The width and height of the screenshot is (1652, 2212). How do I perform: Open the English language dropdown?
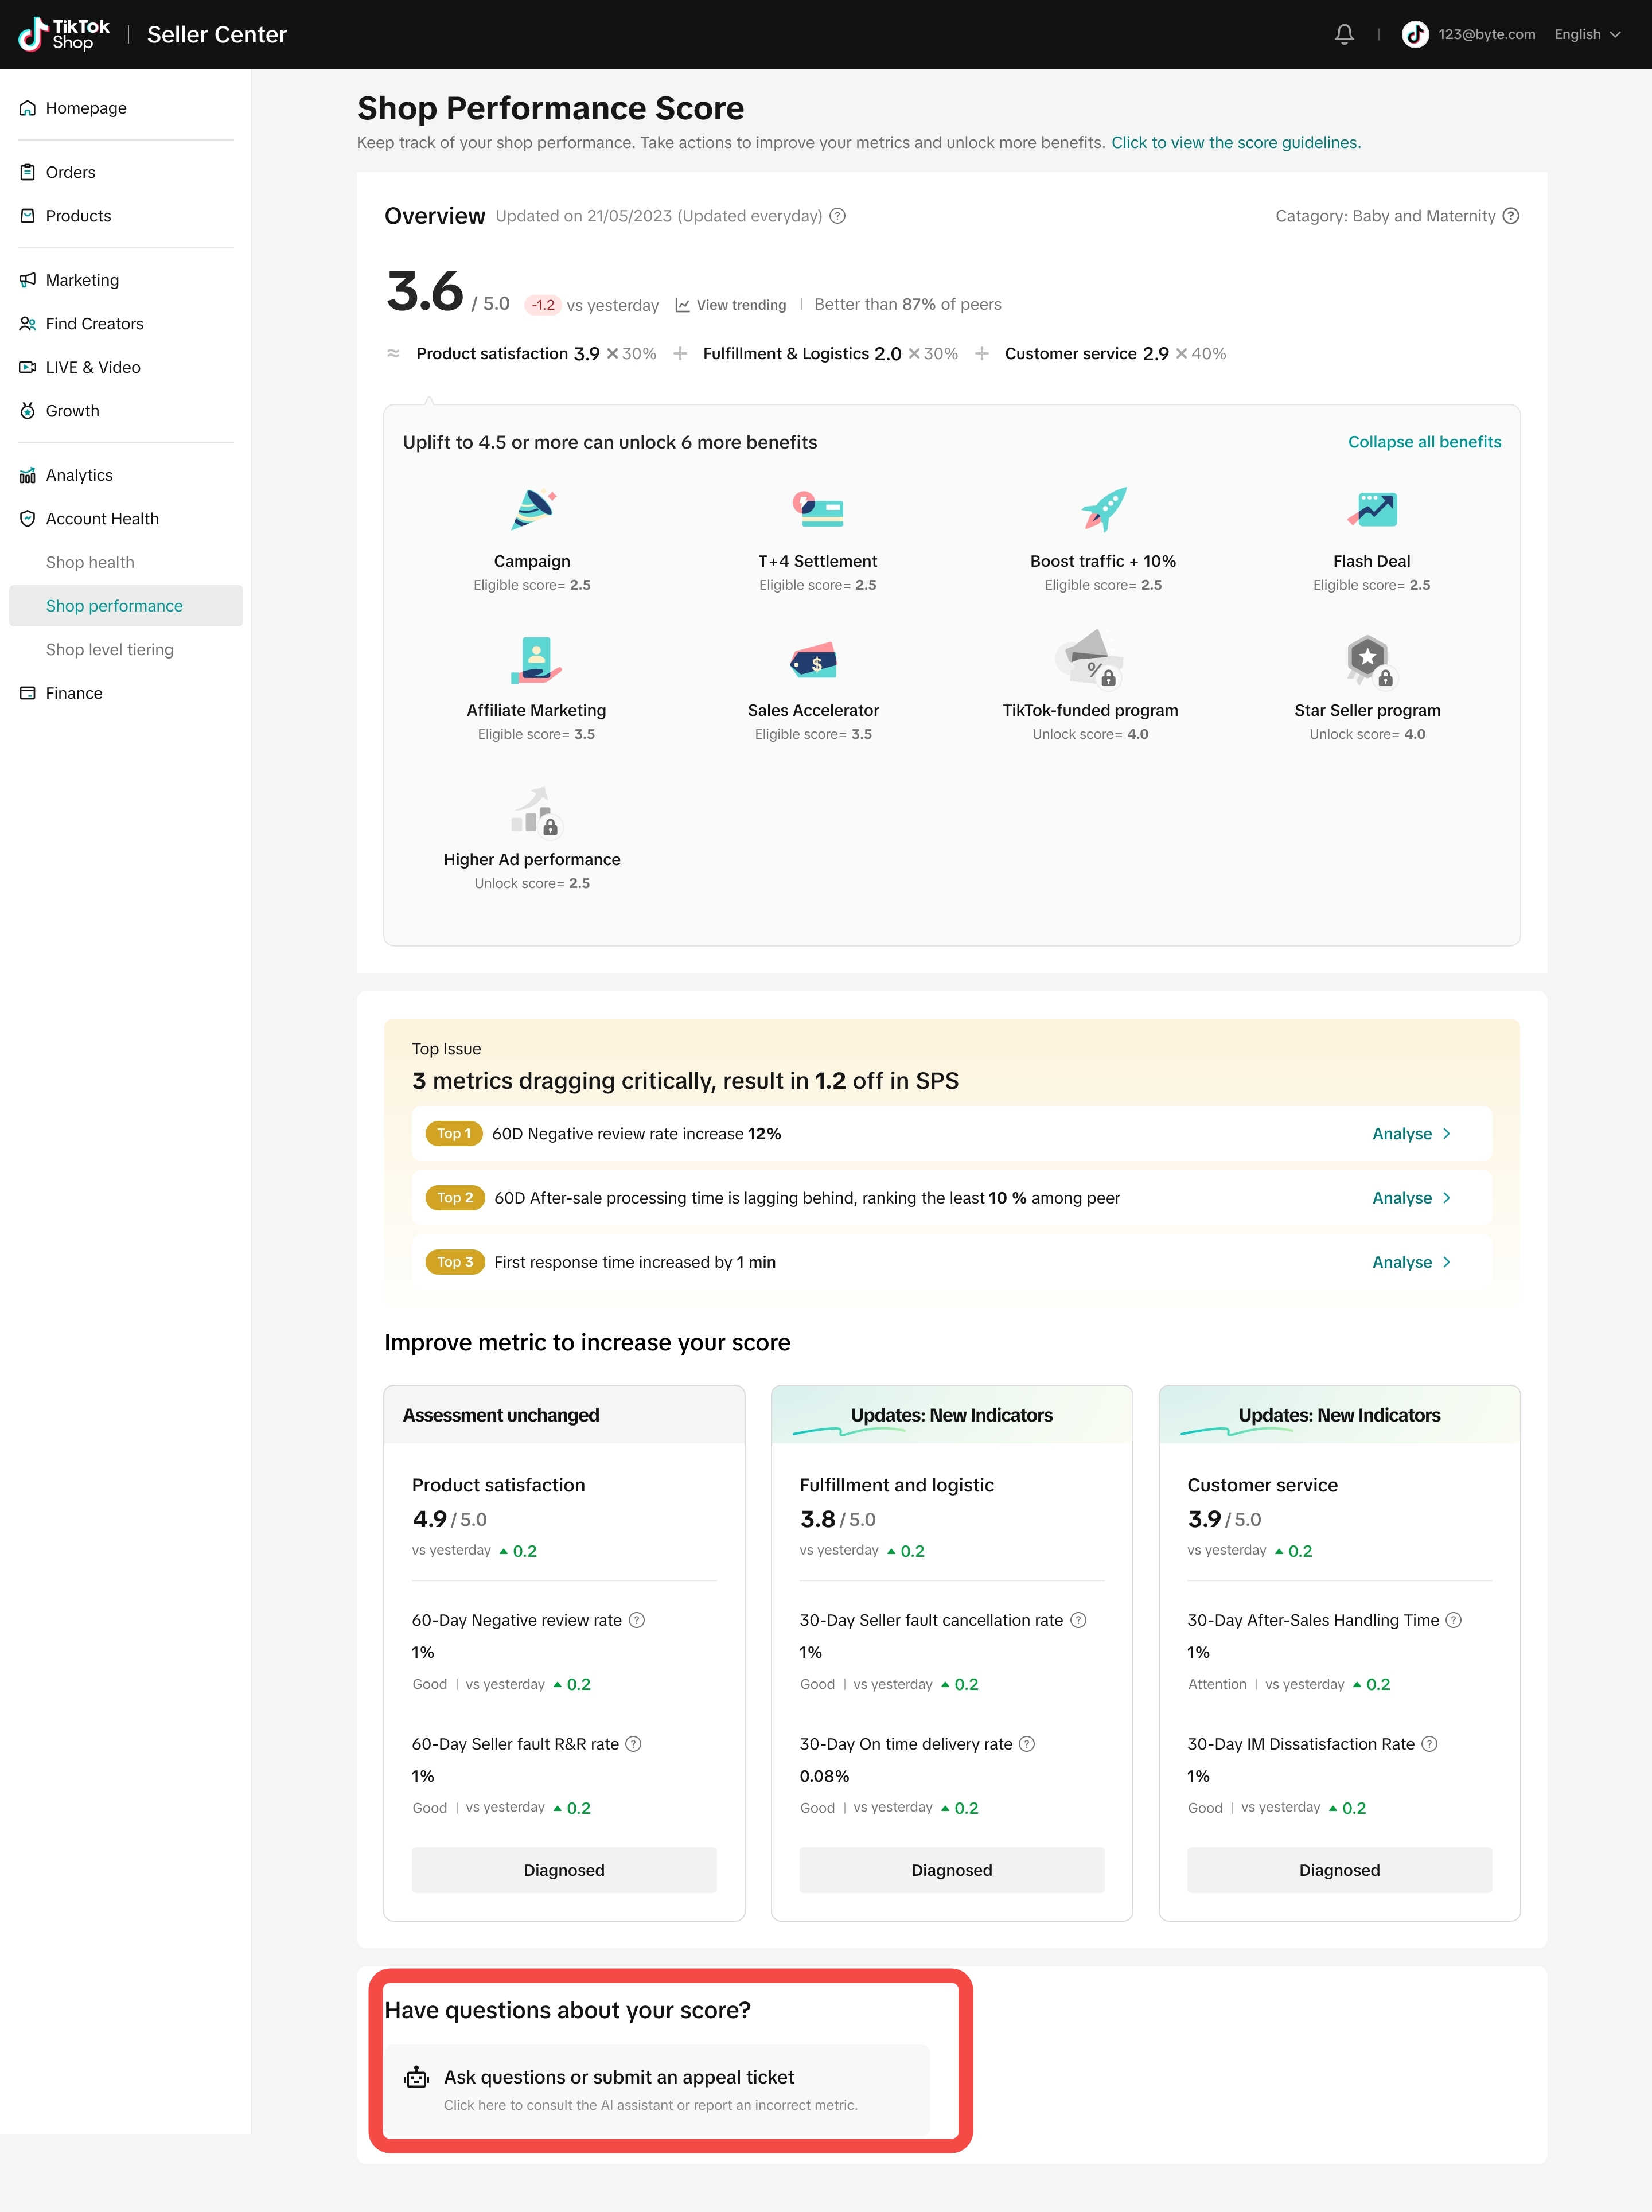(x=1587, y=34)
